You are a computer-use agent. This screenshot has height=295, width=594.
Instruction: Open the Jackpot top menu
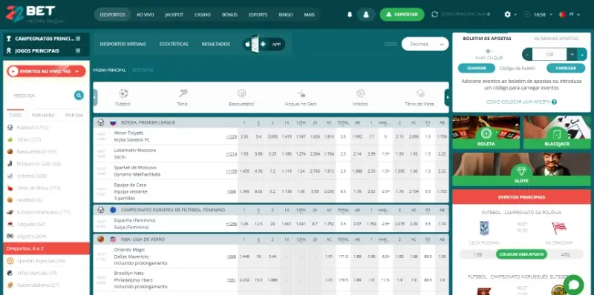click(174, 15)
